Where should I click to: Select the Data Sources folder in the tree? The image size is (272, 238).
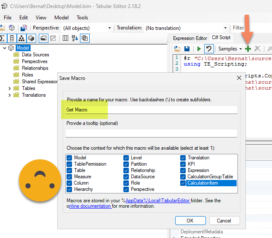tap(35, 55)
